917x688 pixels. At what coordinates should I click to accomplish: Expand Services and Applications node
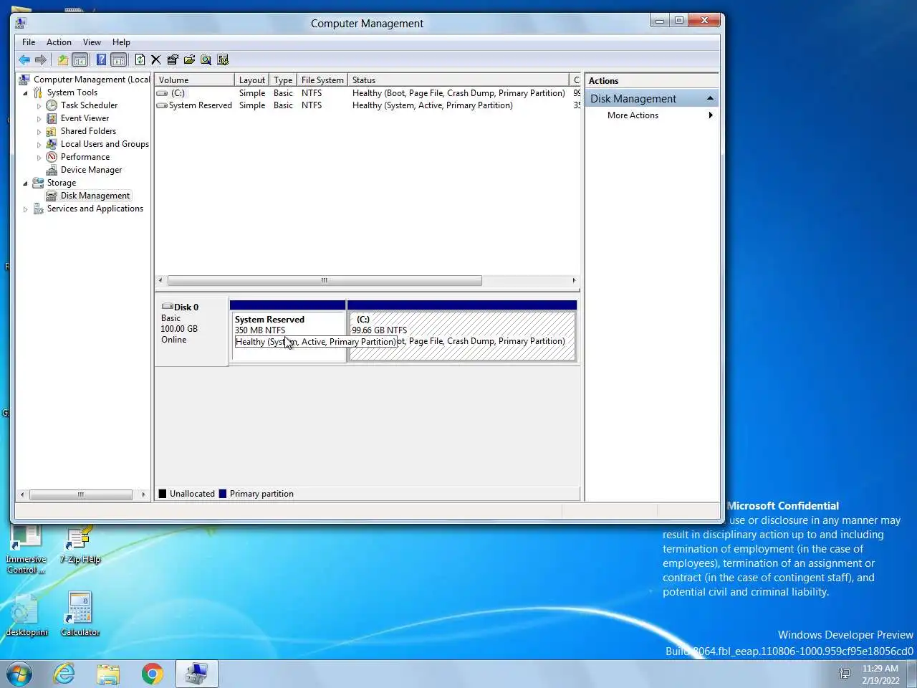click(x=26, y=209)
